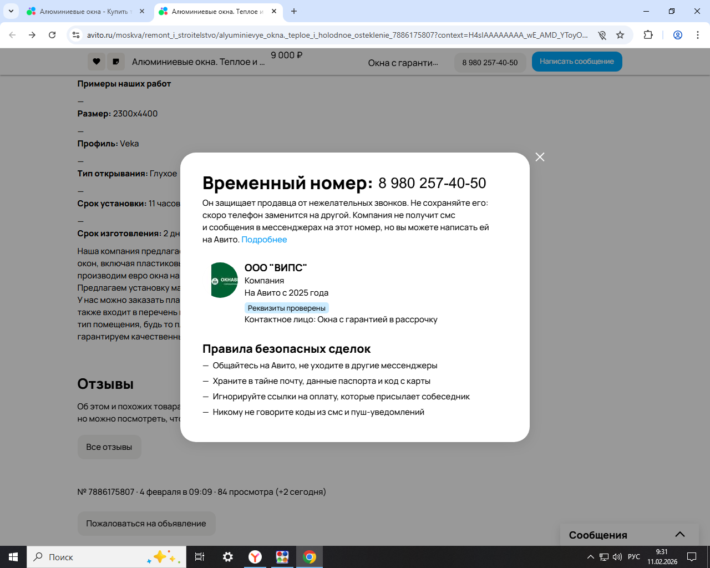The width and height of the screenshot is (710, 568).
Task: Close the Алюминиевые окна - Купить tab
Action: pos(142,11)
